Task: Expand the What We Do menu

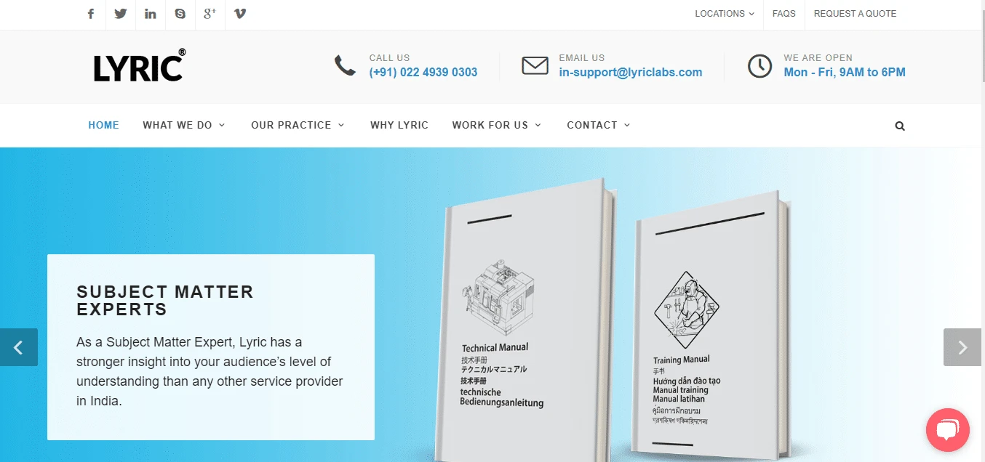Action: point(184,125)
